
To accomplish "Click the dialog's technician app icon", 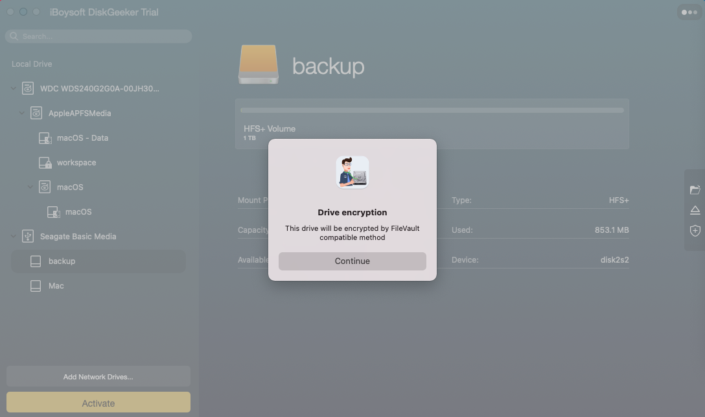I will point(352,173).
